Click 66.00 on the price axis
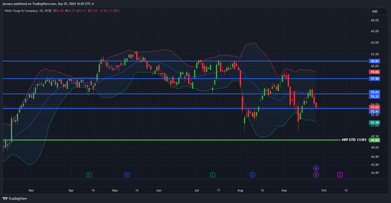The image size is (391, 203). pyautogui.click(x=375, y=31)
